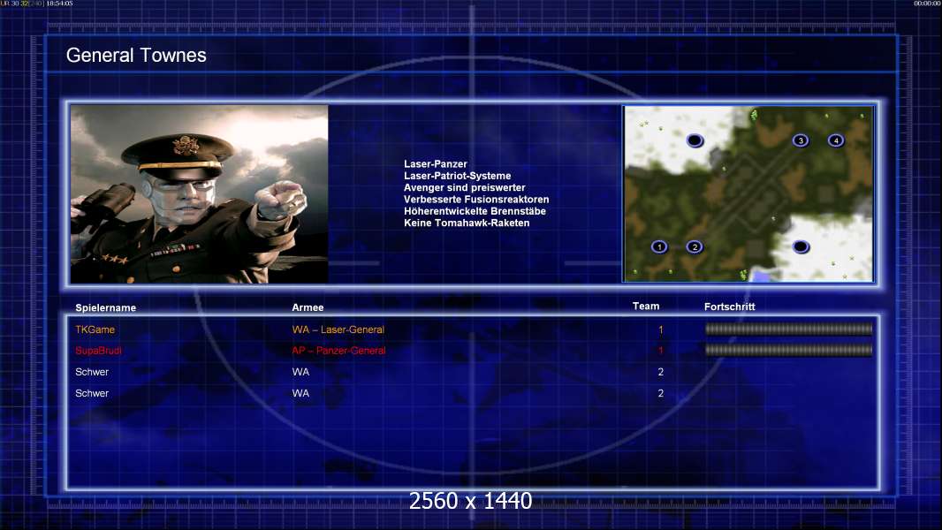
Task: Click 'Keine Tomahawk-Raketen' text
Action: coord(467,223)
